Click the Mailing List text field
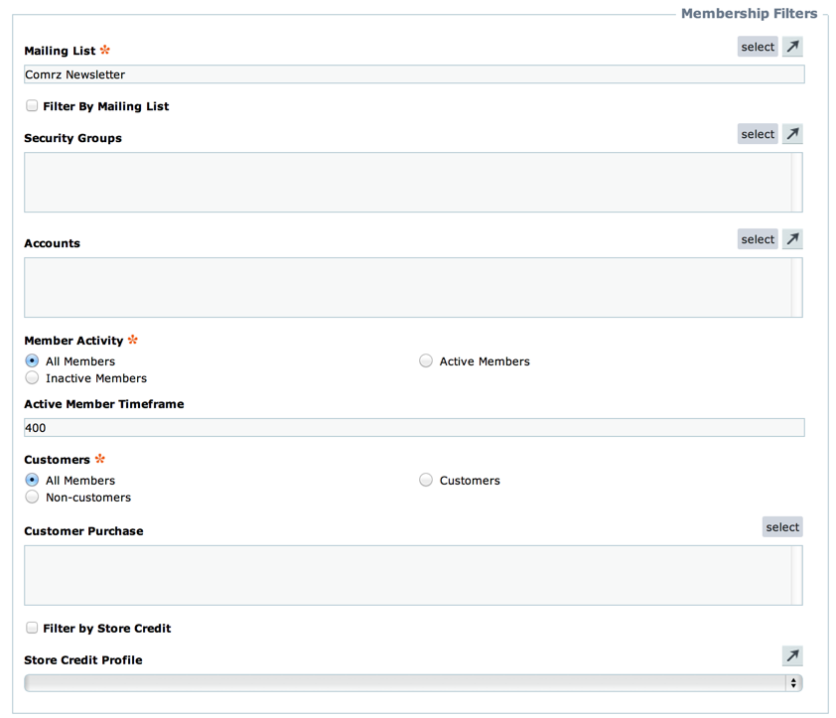The image size is (836, 718). [x=414, y=74]
